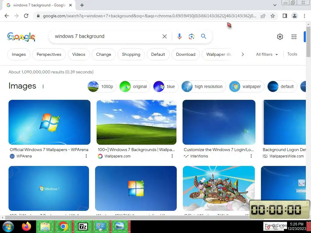Image resolution: width=311 pixels, height=233 pixels.
Task: Expand the All filters dropdown
Action: tap(267, 54)
